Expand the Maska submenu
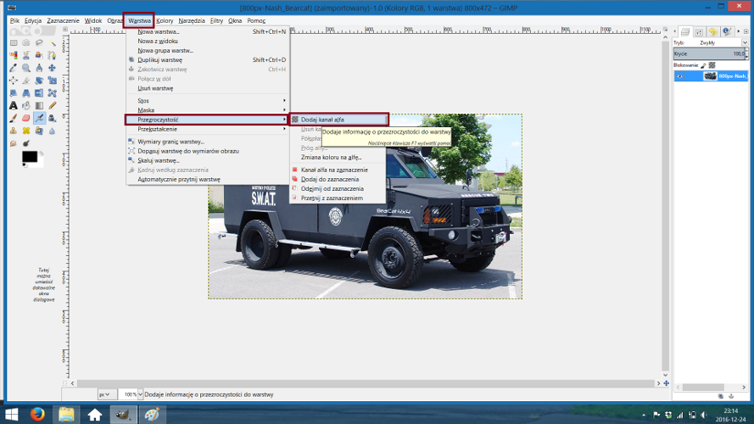The width and height of the screenshot is (754, 424). point(208,110)
